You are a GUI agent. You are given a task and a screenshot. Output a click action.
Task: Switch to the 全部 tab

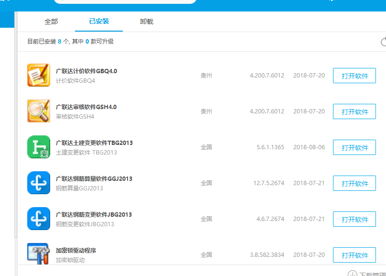(51, 22)
